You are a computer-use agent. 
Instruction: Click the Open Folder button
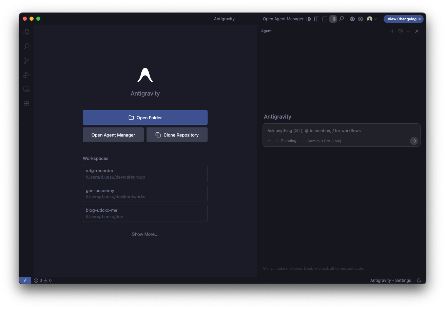(145, 118)
